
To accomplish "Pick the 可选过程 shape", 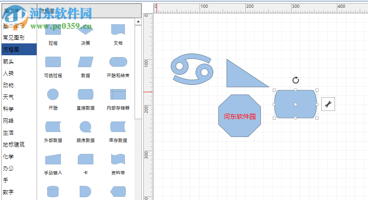I will click(x=53, y=62).
